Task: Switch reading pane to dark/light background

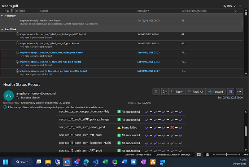Action: point(156,92)
